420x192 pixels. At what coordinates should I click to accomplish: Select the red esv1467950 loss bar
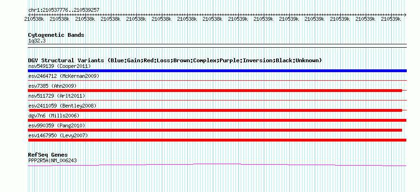click(x=217, y=140)
